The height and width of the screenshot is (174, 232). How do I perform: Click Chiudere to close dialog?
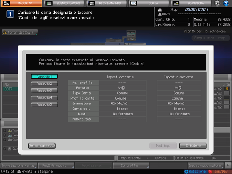point(193,146)
